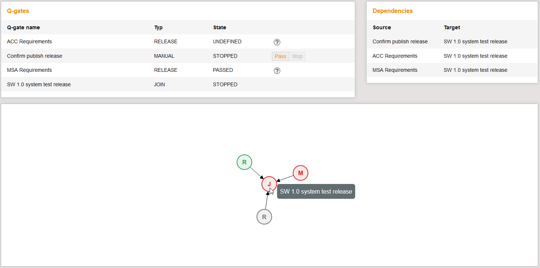540x268 pixels.
Task: Click the help icon beside MSA Requirements PASSED state
Action: [x=277, y=70]
